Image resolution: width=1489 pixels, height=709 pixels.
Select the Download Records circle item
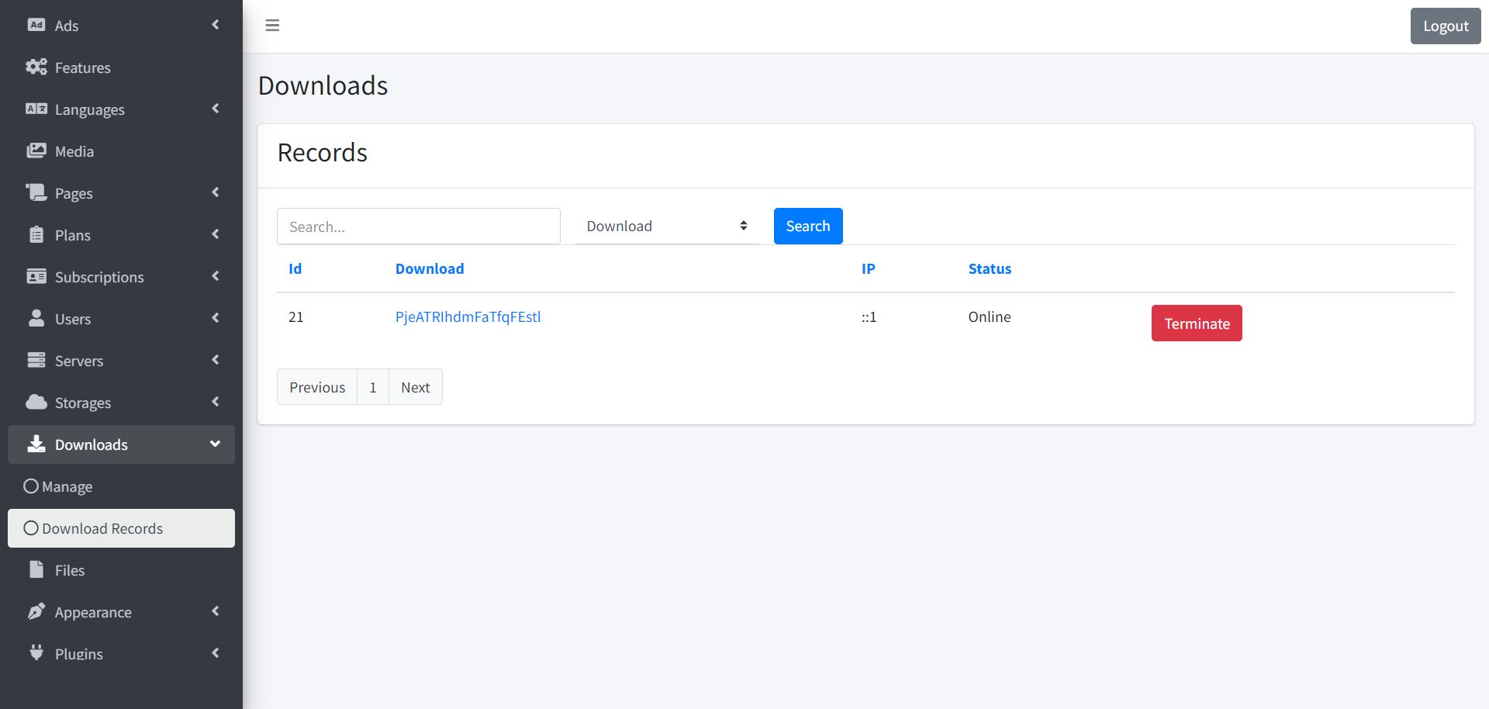(32, 528)
